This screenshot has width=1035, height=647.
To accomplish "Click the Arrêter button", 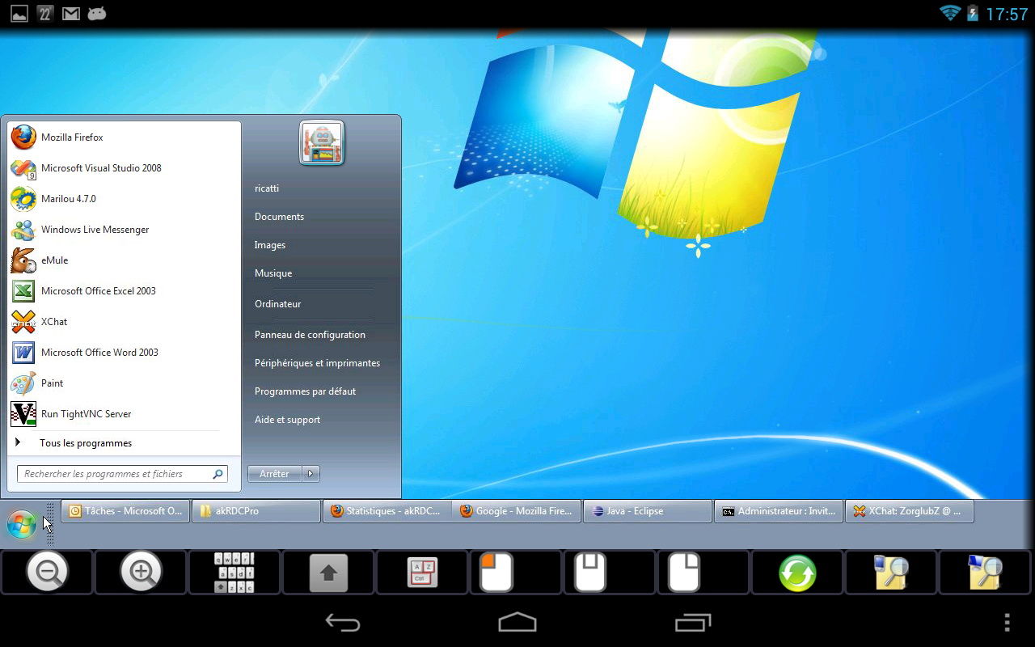I will tap(273, 473).
